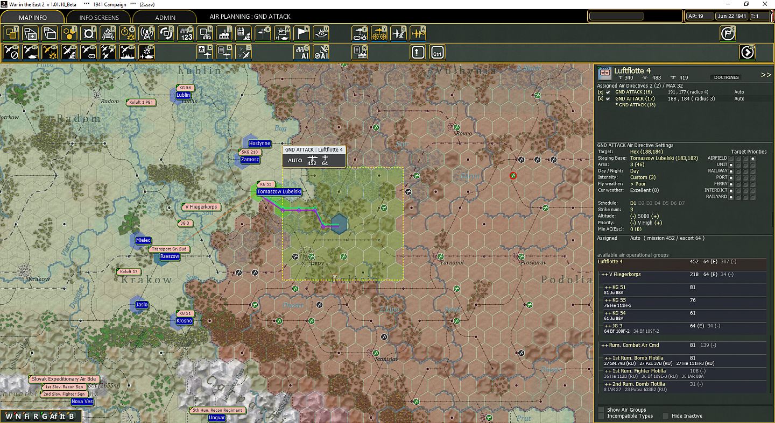Select the no-air-mission planning icon

click(x=11, y=52)
